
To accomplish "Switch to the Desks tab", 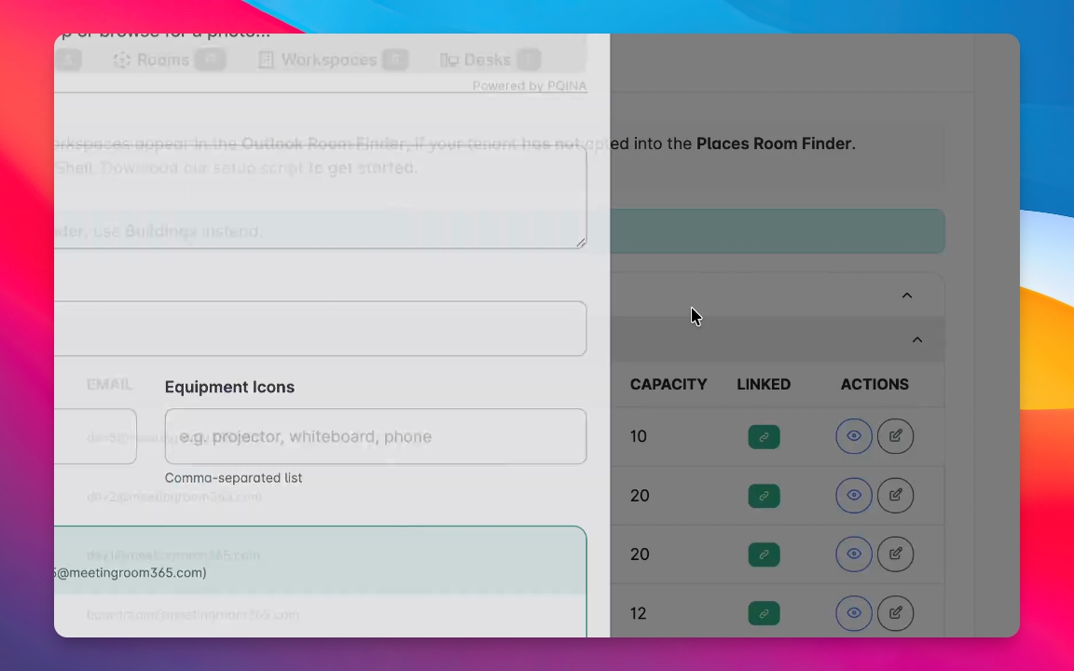I will point(489,61).
